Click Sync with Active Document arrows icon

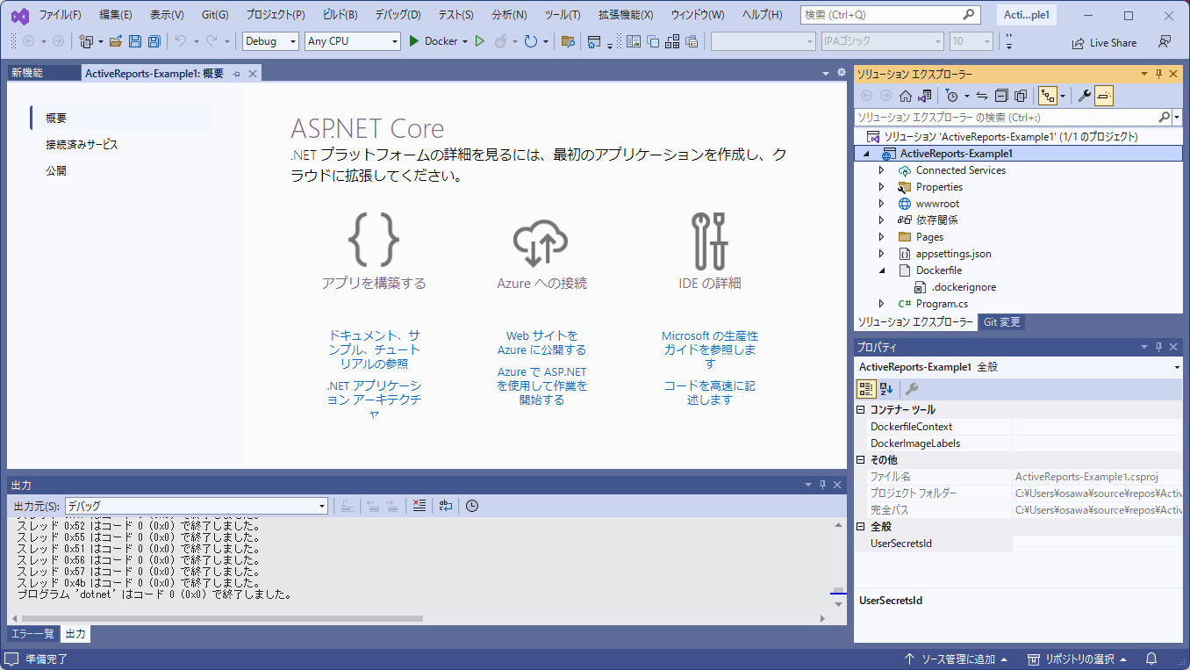(982, 96)
